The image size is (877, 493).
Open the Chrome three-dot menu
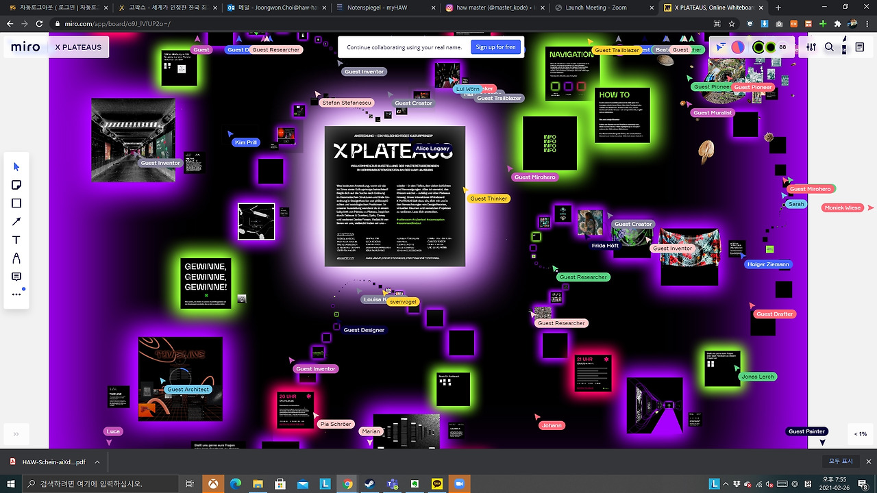click(867, 23)
